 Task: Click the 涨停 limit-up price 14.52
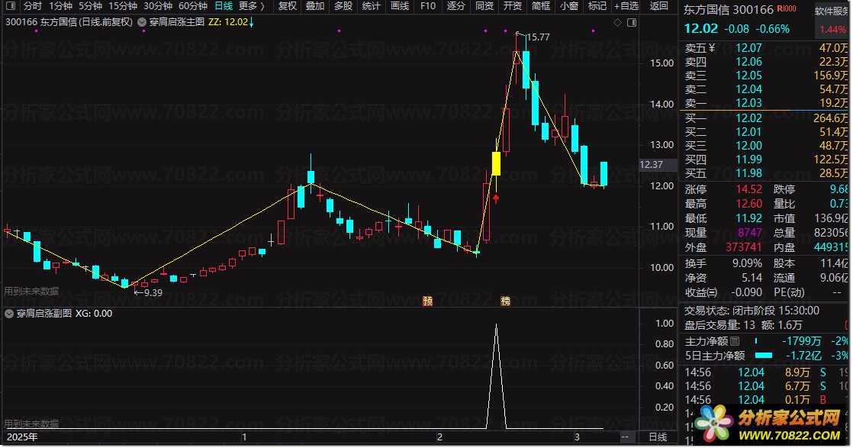pyautogui.click(x=748, y=189)
